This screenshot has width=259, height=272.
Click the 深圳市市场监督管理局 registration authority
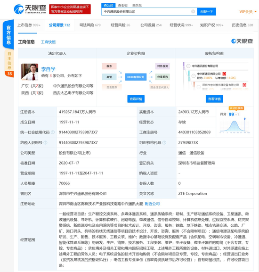coord(196,163)
